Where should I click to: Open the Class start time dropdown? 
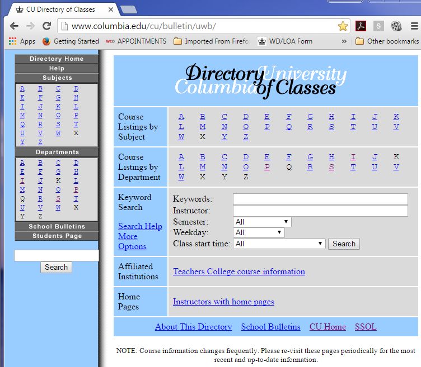tap(279, 244)
